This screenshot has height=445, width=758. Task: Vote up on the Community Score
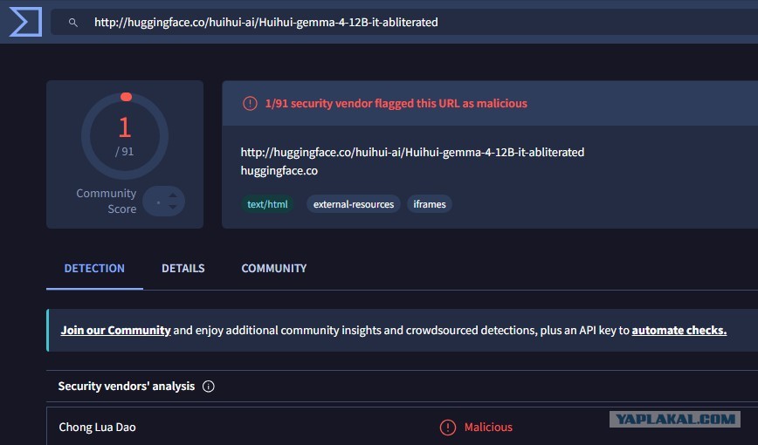point(173,195)
